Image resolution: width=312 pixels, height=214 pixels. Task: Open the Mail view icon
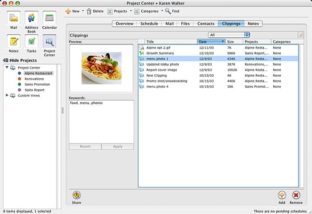tap(13, 18)
